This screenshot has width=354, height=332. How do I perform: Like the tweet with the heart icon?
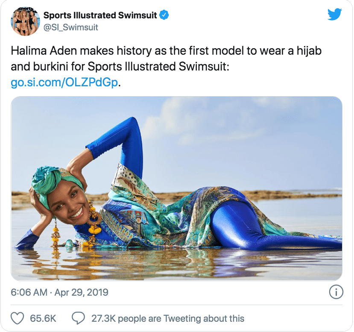(x=18, y=318)
